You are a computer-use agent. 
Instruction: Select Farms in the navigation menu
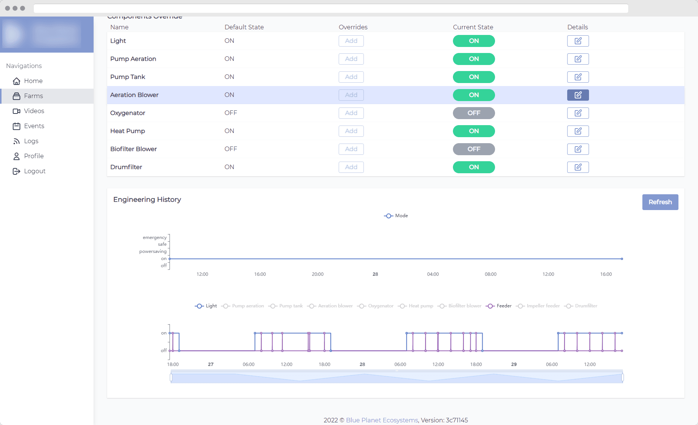tap(33, 96)
